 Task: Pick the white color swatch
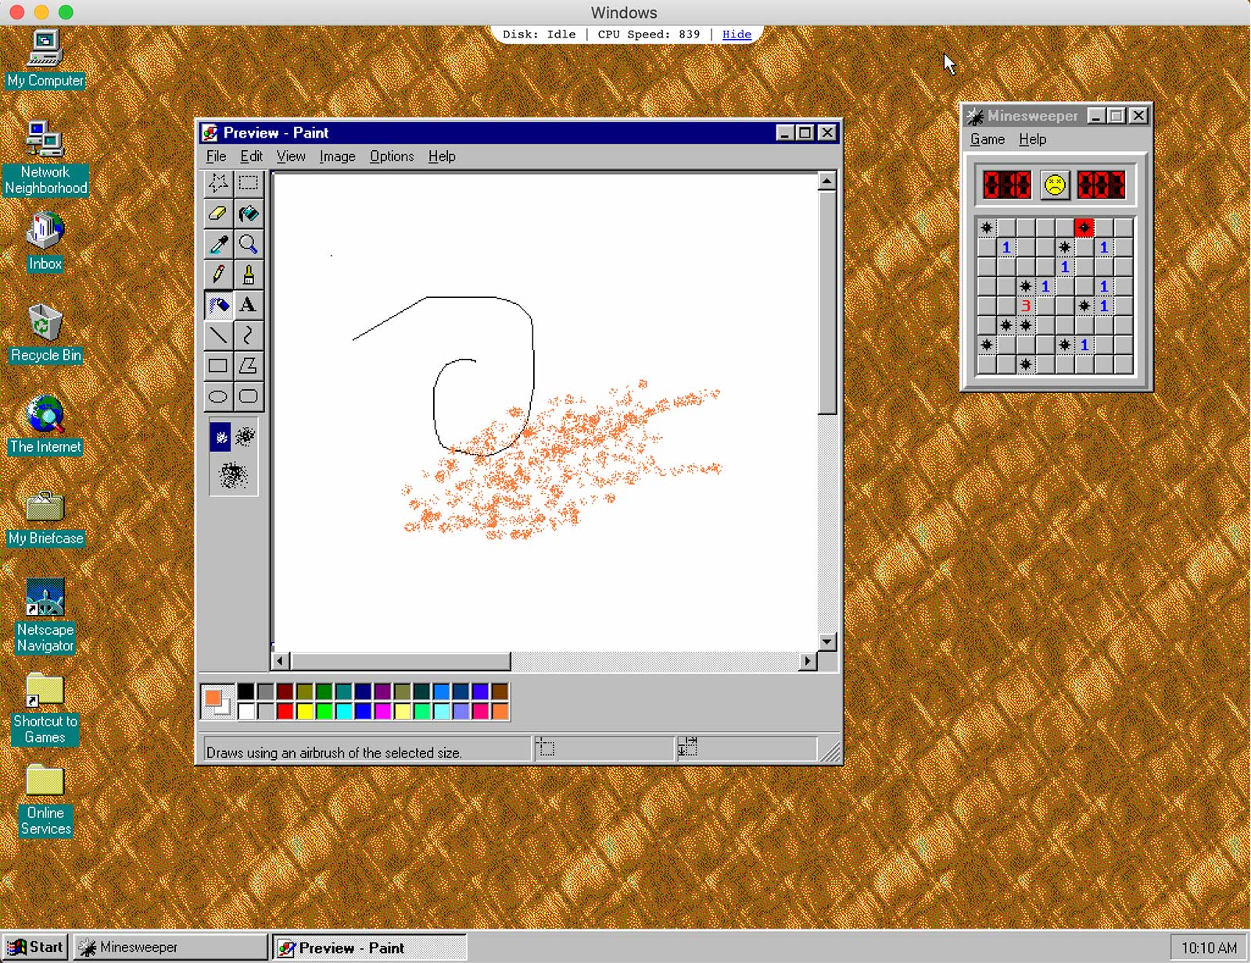click(x=246, y=711)
